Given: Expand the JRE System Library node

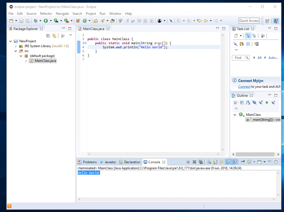Looking at the screenshot, I should (16, 46).
